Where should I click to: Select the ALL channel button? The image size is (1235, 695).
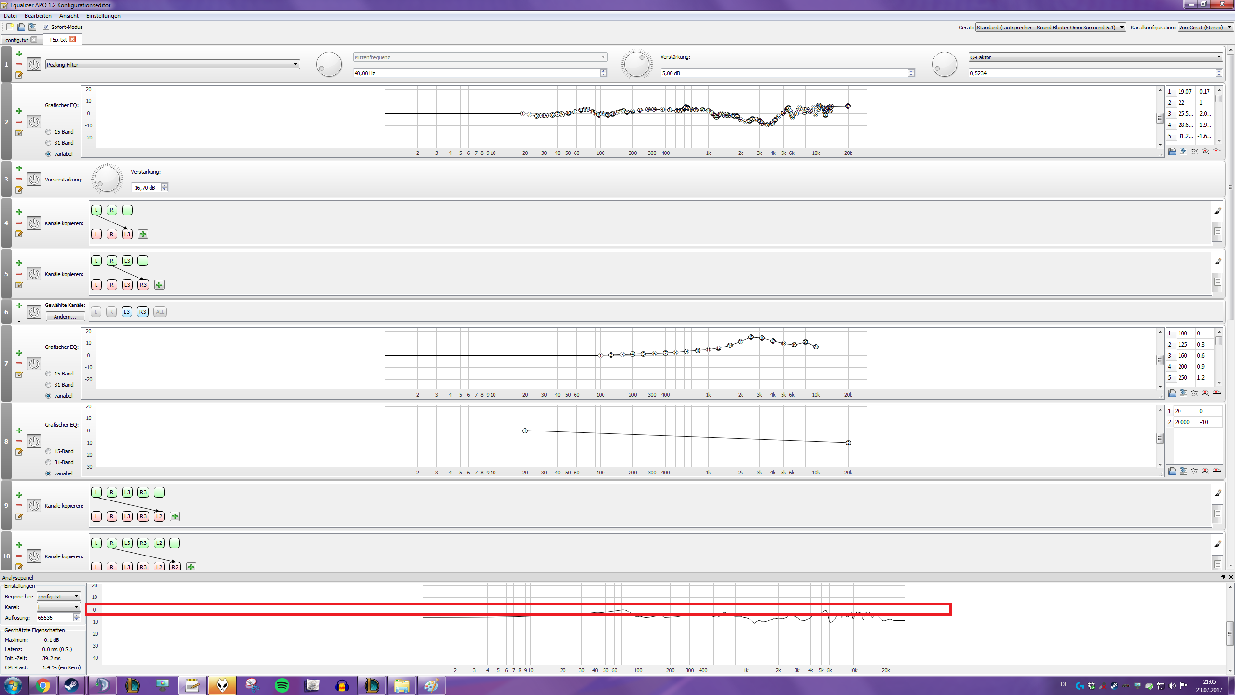tap(160, 312)
